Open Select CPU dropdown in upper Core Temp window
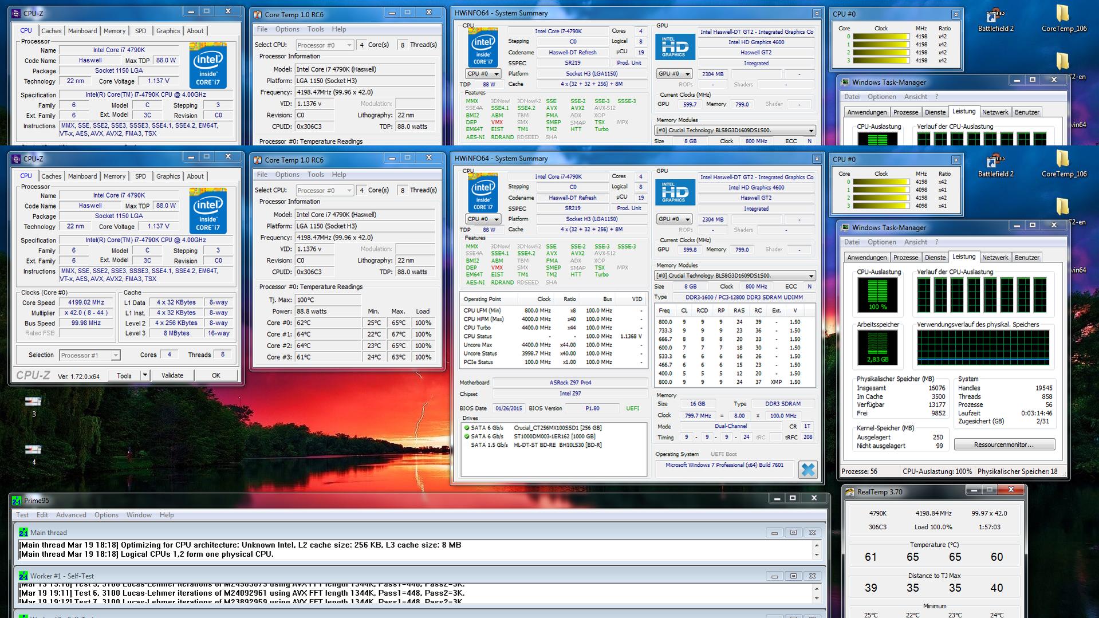 [325, 45]
